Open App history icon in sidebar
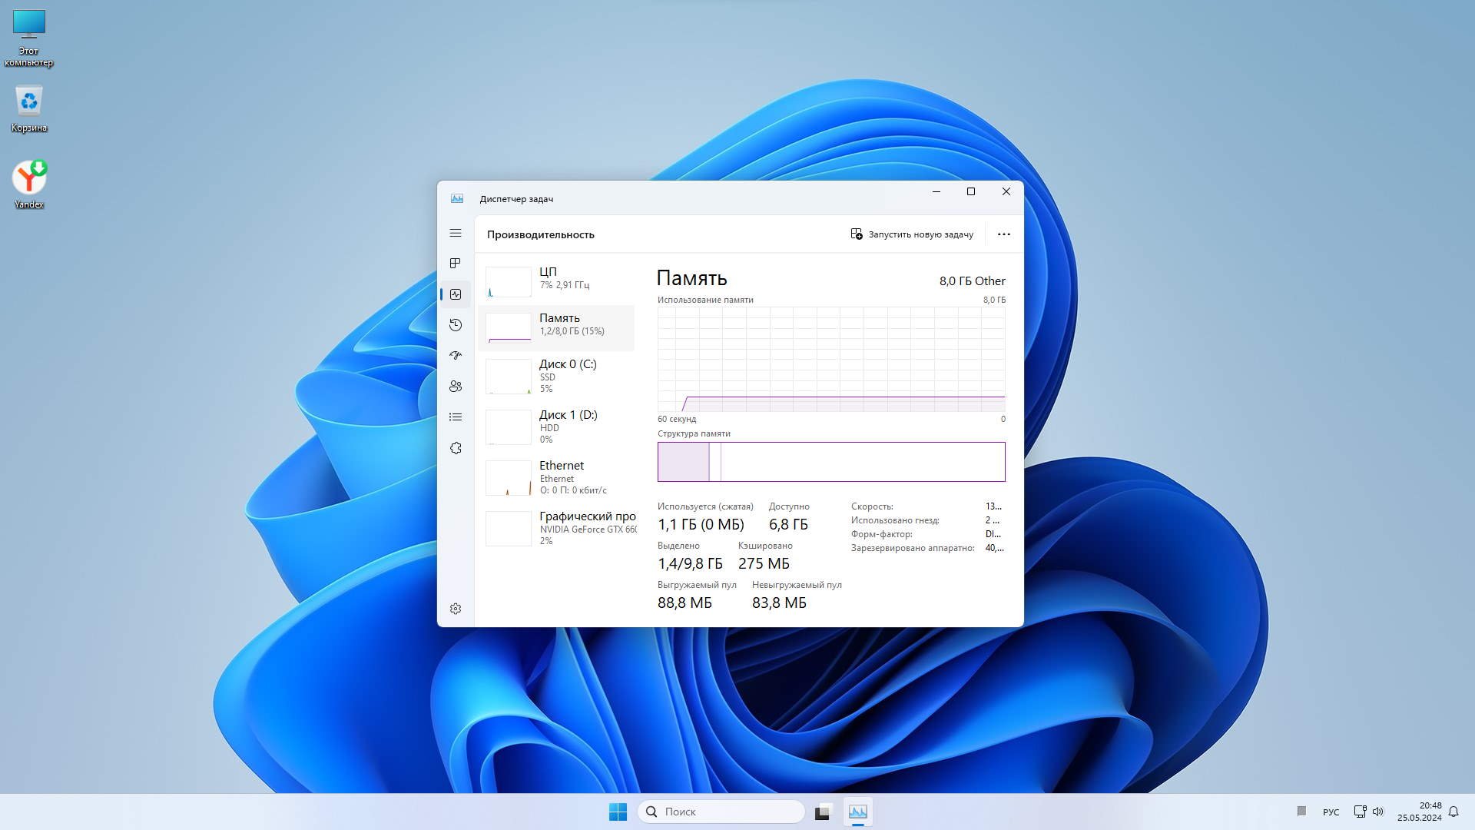The height and width of the screenshot is (830, 1475). coord(456,325)
